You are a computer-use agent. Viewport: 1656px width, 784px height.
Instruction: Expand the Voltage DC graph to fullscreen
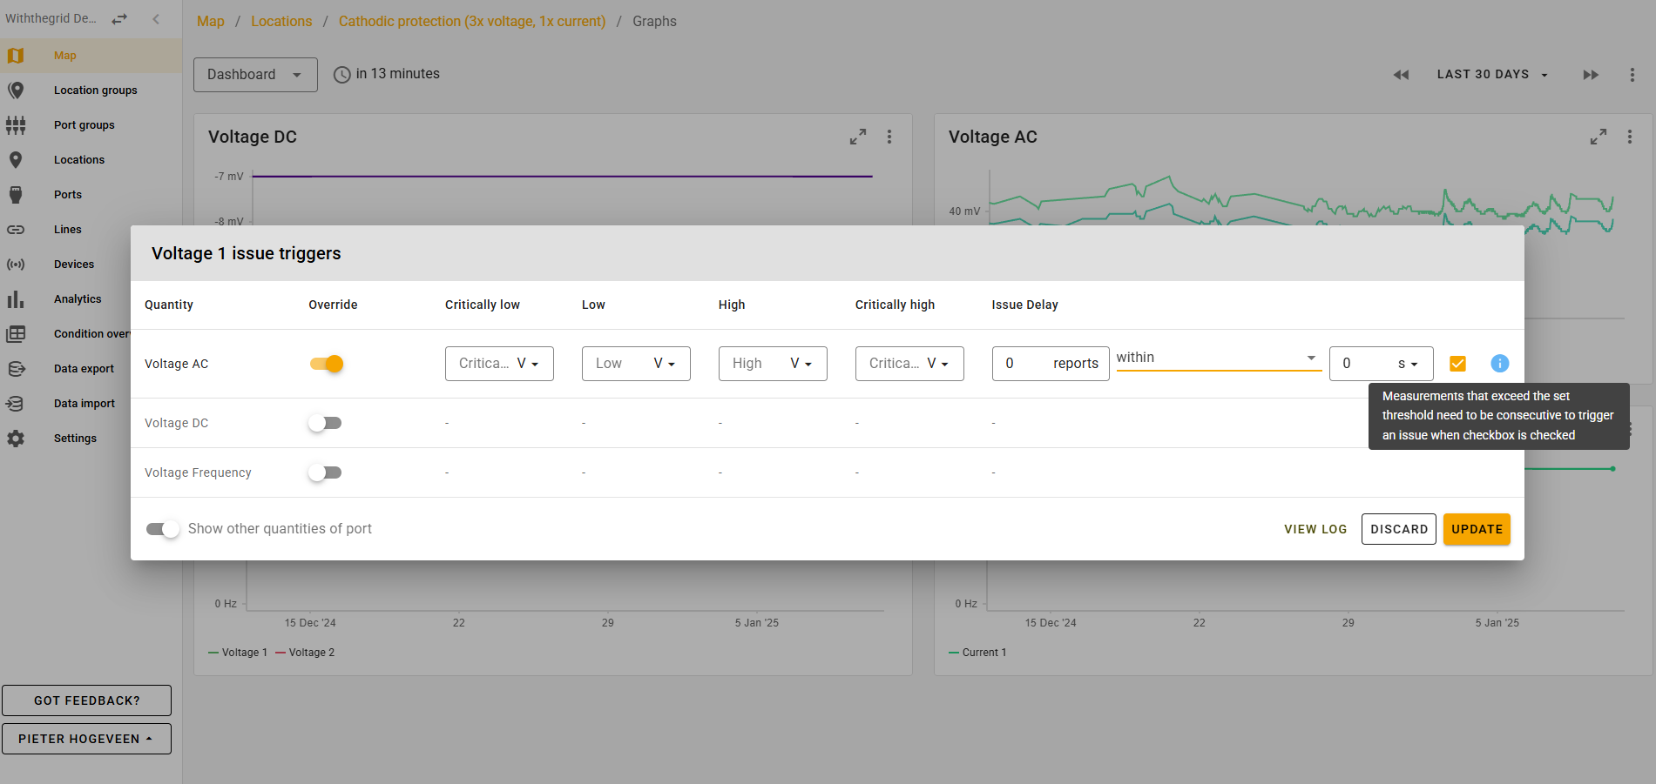coord(858,137)
